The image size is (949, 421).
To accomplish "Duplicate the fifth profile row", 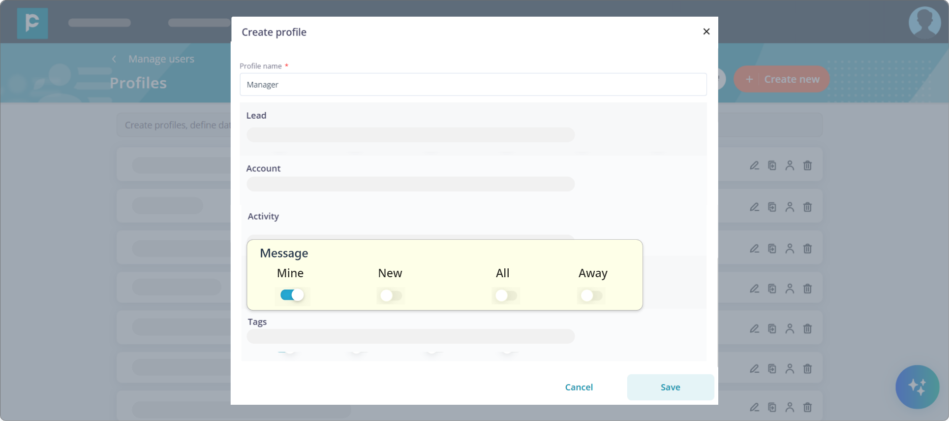I will click(772, 328).
